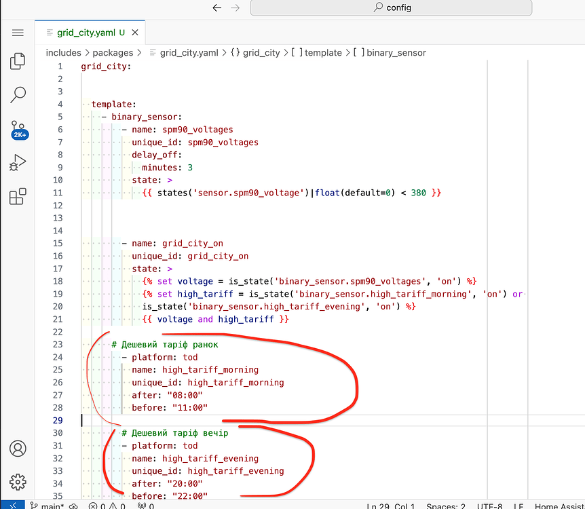Click 'high_tariff_morning' name on line 25
This screenshot has width=585, height=509.
(210, 370)
